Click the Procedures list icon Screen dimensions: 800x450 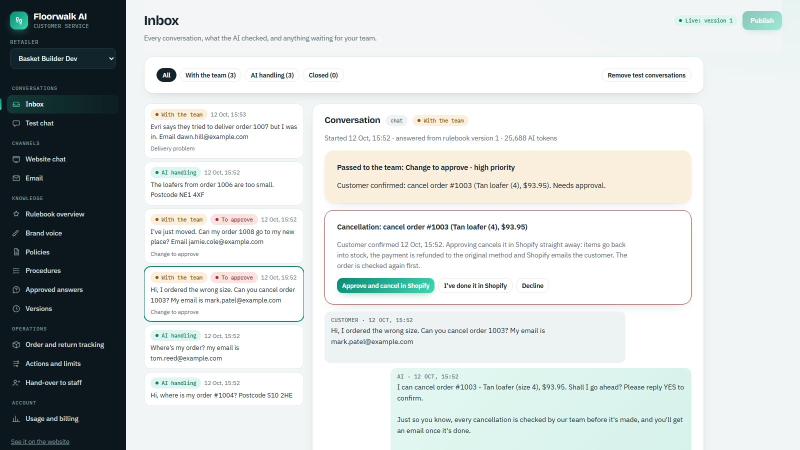click(x=16, y=271)
